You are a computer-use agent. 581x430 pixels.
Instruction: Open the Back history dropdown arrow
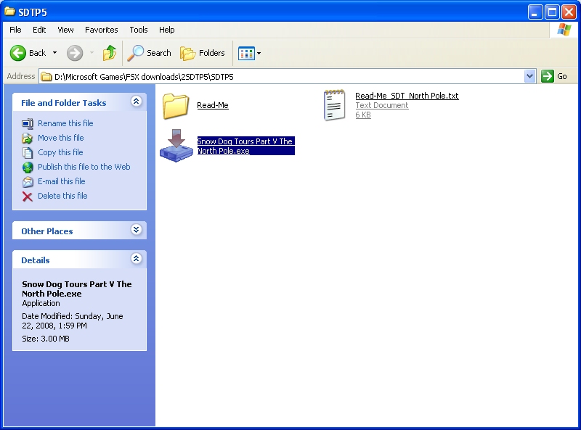(54, 53)
